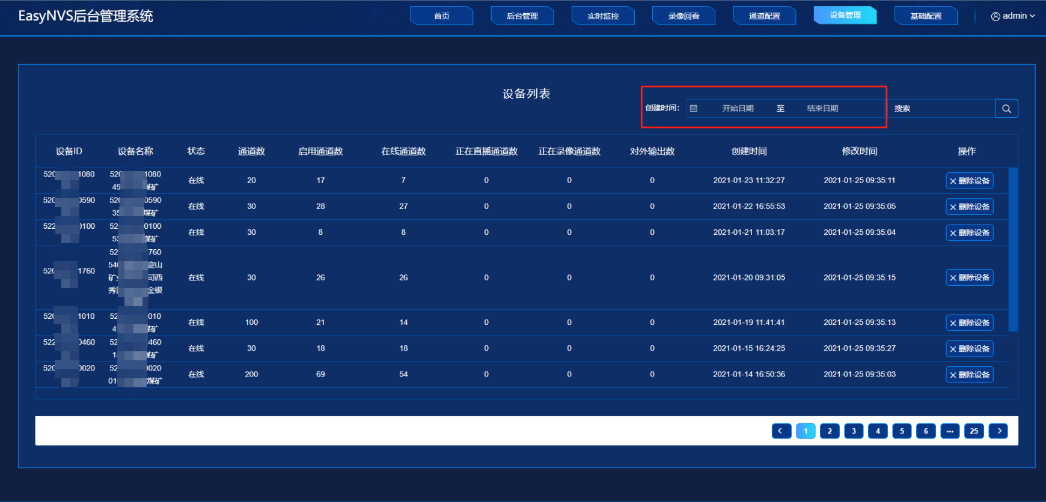This screenshot has height=502, width=1046.
Task: Delete device created 2021-01-20 09:31:05
Action: pos(970,277)
